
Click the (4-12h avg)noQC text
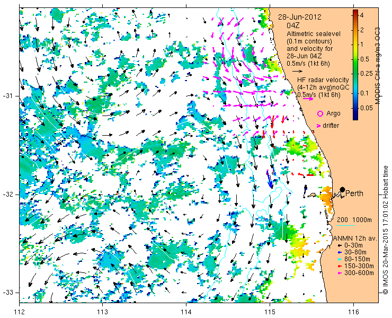pos(323,87)
